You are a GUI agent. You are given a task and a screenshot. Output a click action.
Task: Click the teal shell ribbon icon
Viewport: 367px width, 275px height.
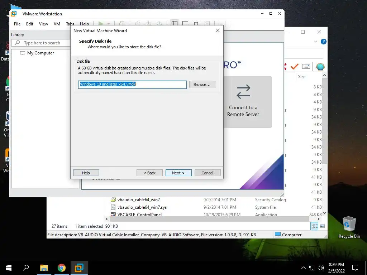coord(320,67)
